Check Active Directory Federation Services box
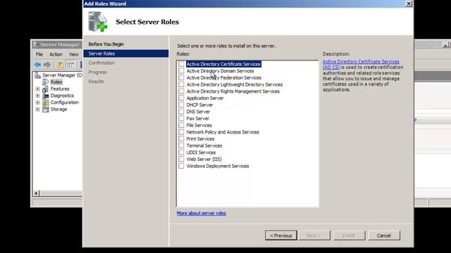 [181, 77]
